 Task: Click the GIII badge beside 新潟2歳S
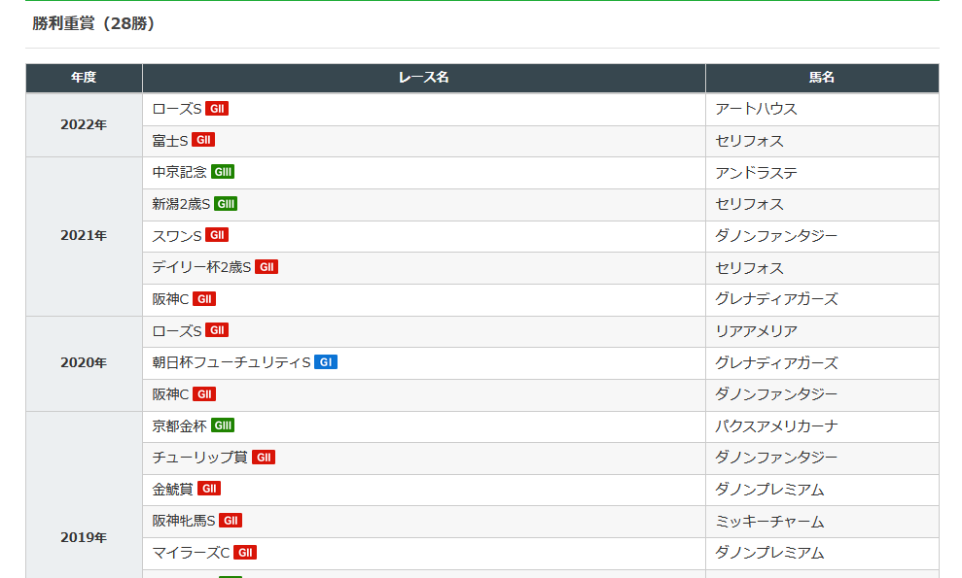click(226, 203)
